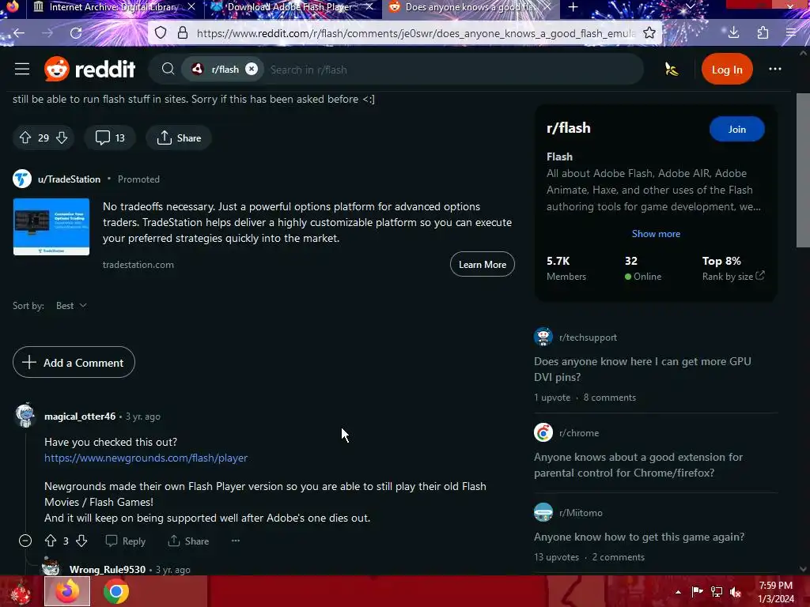Click Learn More on the ad
The height and width of the screenshot is (607, 810).
[482, 264]
